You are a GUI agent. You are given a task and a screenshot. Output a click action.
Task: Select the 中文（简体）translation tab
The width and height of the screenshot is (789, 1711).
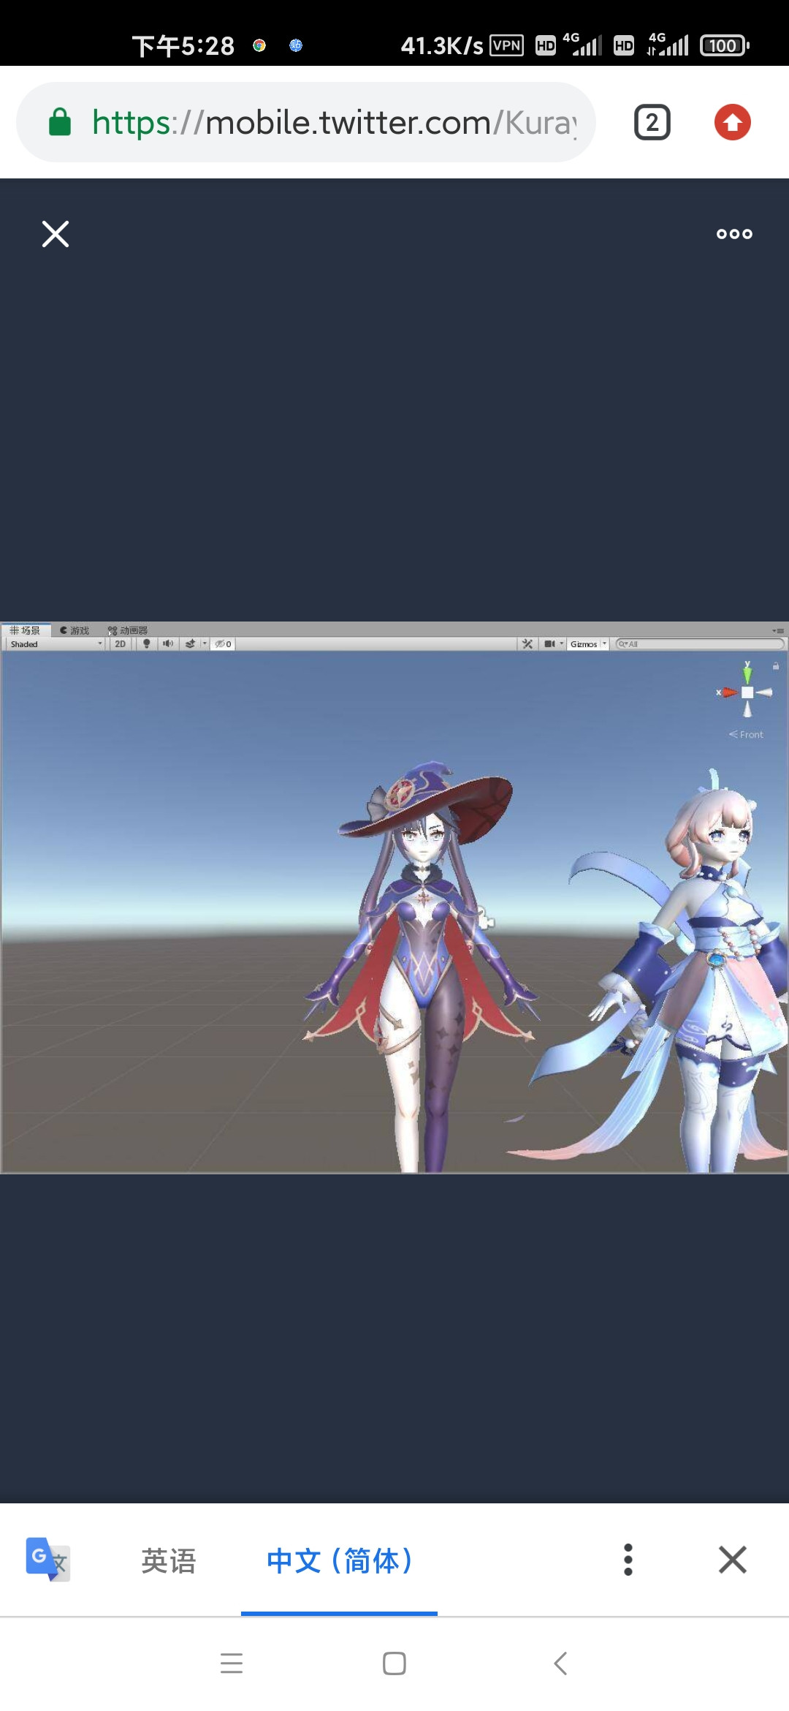(339, 1560)
